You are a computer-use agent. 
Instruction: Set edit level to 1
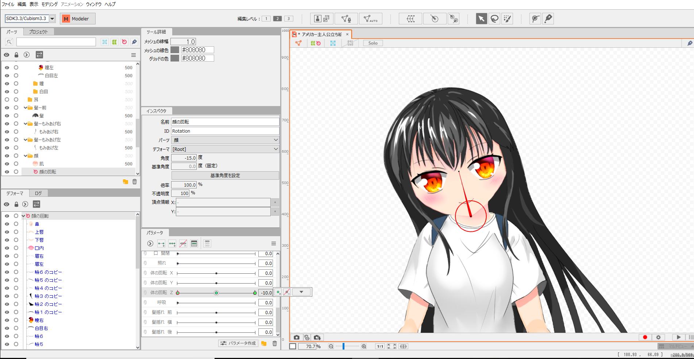coord(266,19)
